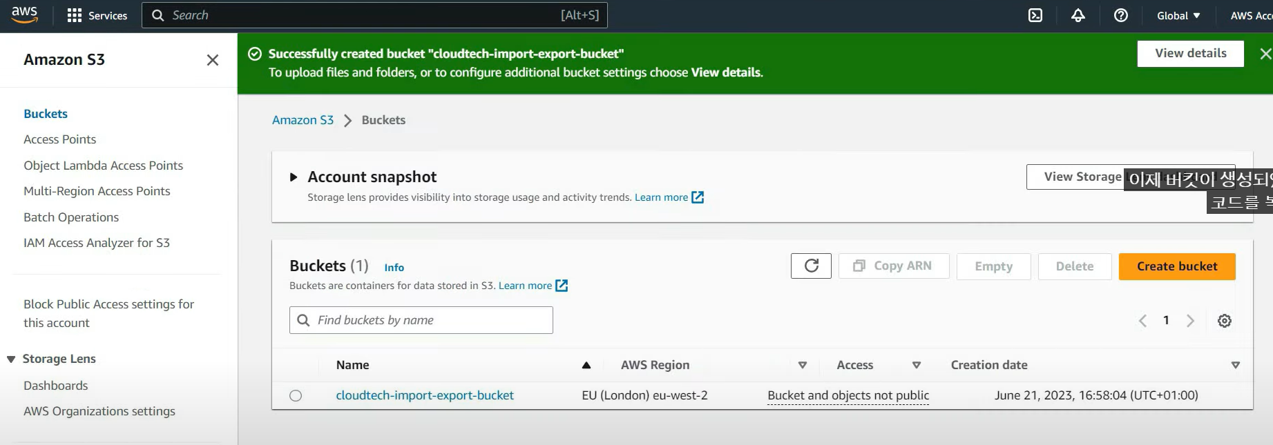Click the success checkmark icon in banner
Image resolution: width=1273 pixels, height=445 pixels.
tap(255, 54)
